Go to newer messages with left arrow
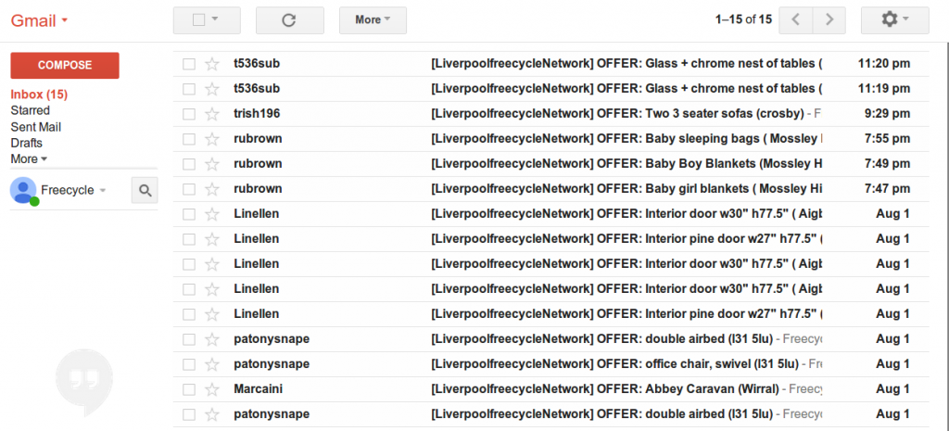949x431 pixels. (796, 20)
